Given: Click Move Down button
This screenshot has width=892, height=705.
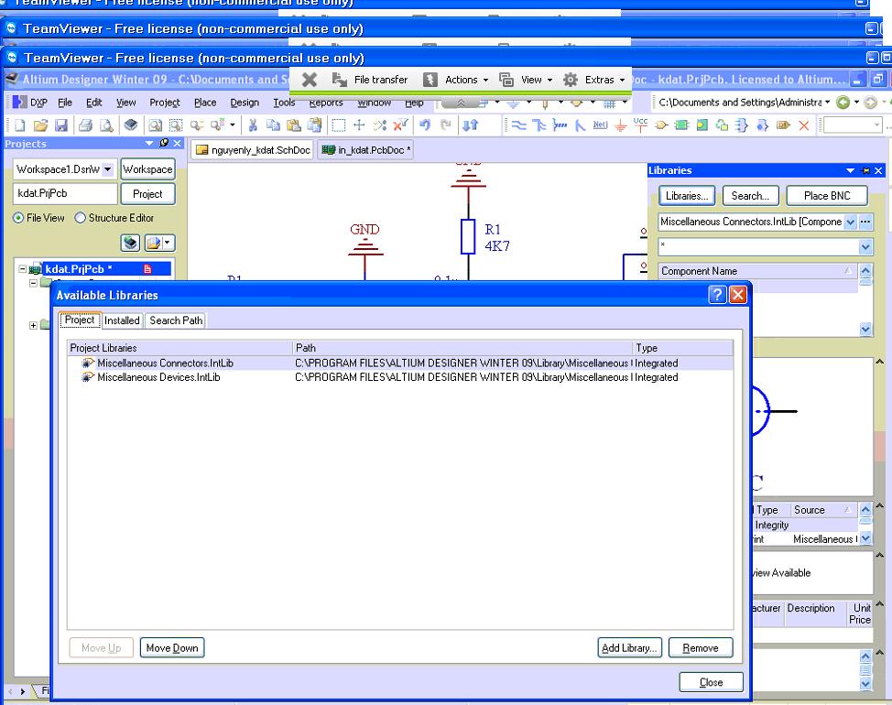Looking at the screenshot, I should (x=172, y=647).
